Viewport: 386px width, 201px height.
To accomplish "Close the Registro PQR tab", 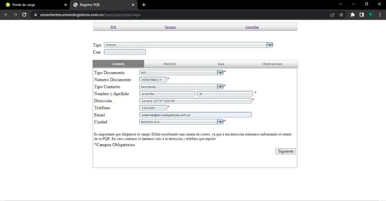I will [133, 4].
